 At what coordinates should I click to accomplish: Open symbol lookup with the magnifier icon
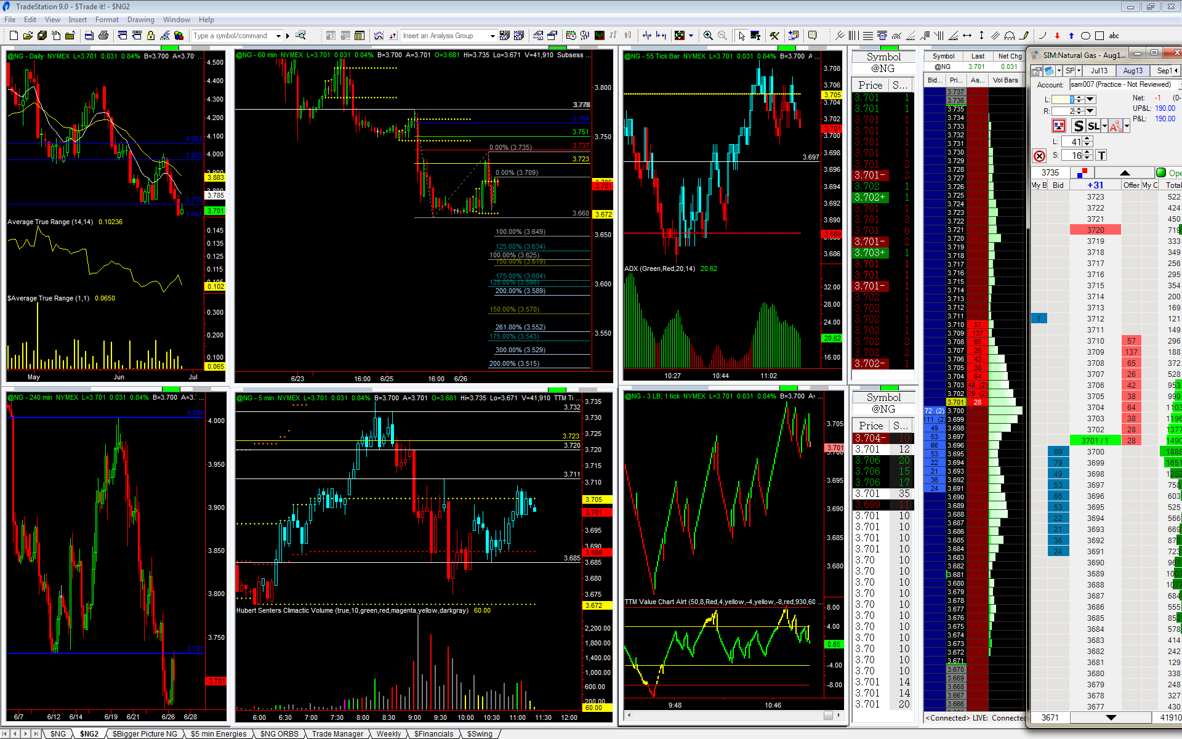(300, 36)
